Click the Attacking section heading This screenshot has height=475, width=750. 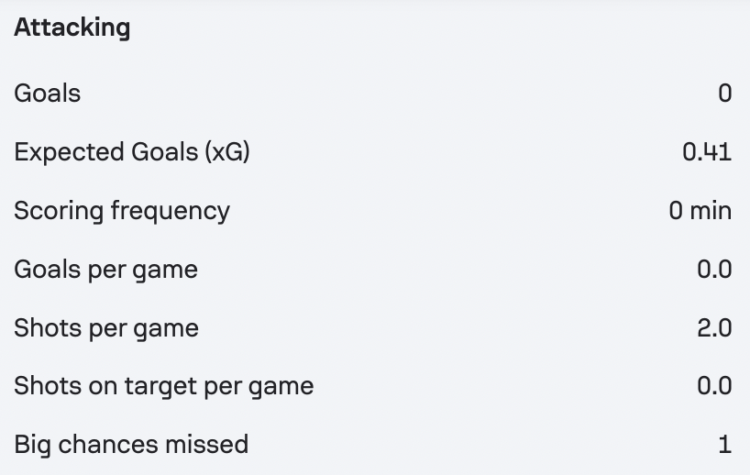72,28
